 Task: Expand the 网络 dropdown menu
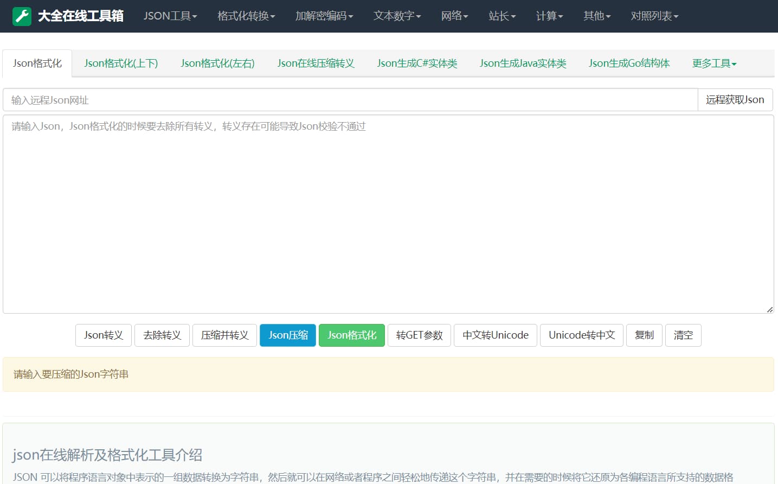[x=454, y=16]
